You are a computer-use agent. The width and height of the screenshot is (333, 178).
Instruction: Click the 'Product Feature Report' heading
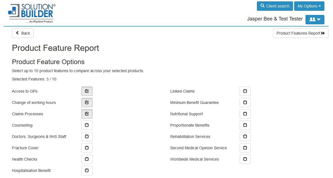[x=56, y=48]
